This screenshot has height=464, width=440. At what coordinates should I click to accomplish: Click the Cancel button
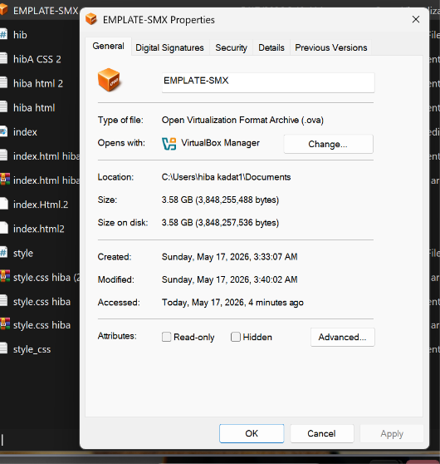point(322,433)
